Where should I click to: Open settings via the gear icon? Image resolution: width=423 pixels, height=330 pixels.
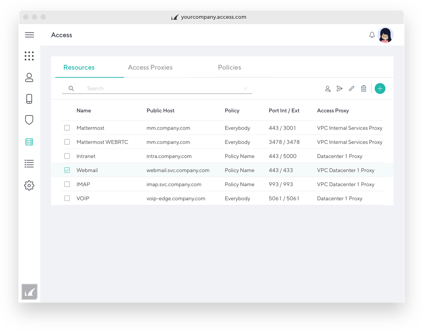tap(29, 185)
